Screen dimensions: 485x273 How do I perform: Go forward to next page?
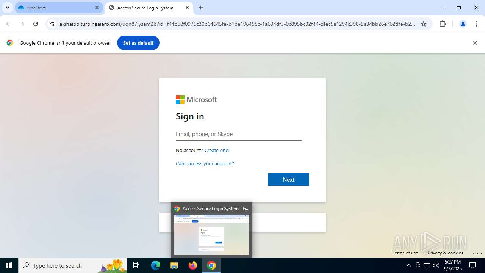(x=22, y=24)
